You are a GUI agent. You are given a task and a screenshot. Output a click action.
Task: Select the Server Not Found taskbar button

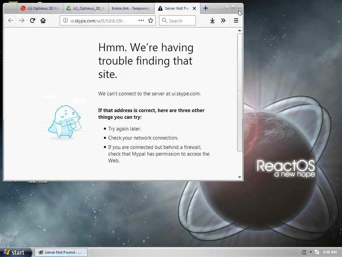[61, 252]
